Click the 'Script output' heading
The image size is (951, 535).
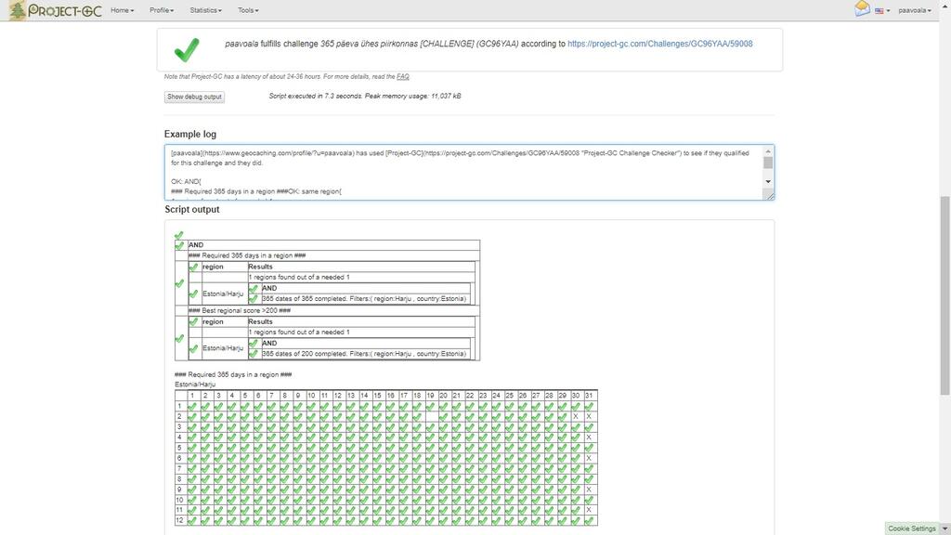pos(192,209)
